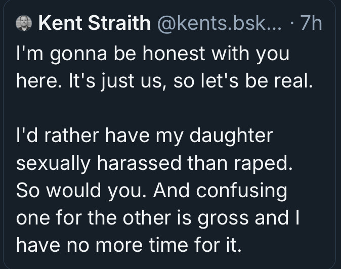The height and width of the screenshot is (269, 341).
Task: Select the small round profile photo
Action: click(24, 23)
